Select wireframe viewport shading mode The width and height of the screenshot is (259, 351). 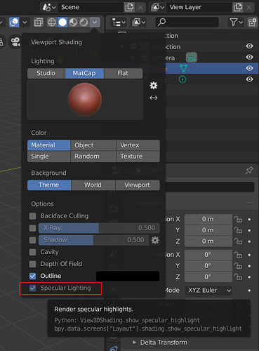tap(51, 22)
